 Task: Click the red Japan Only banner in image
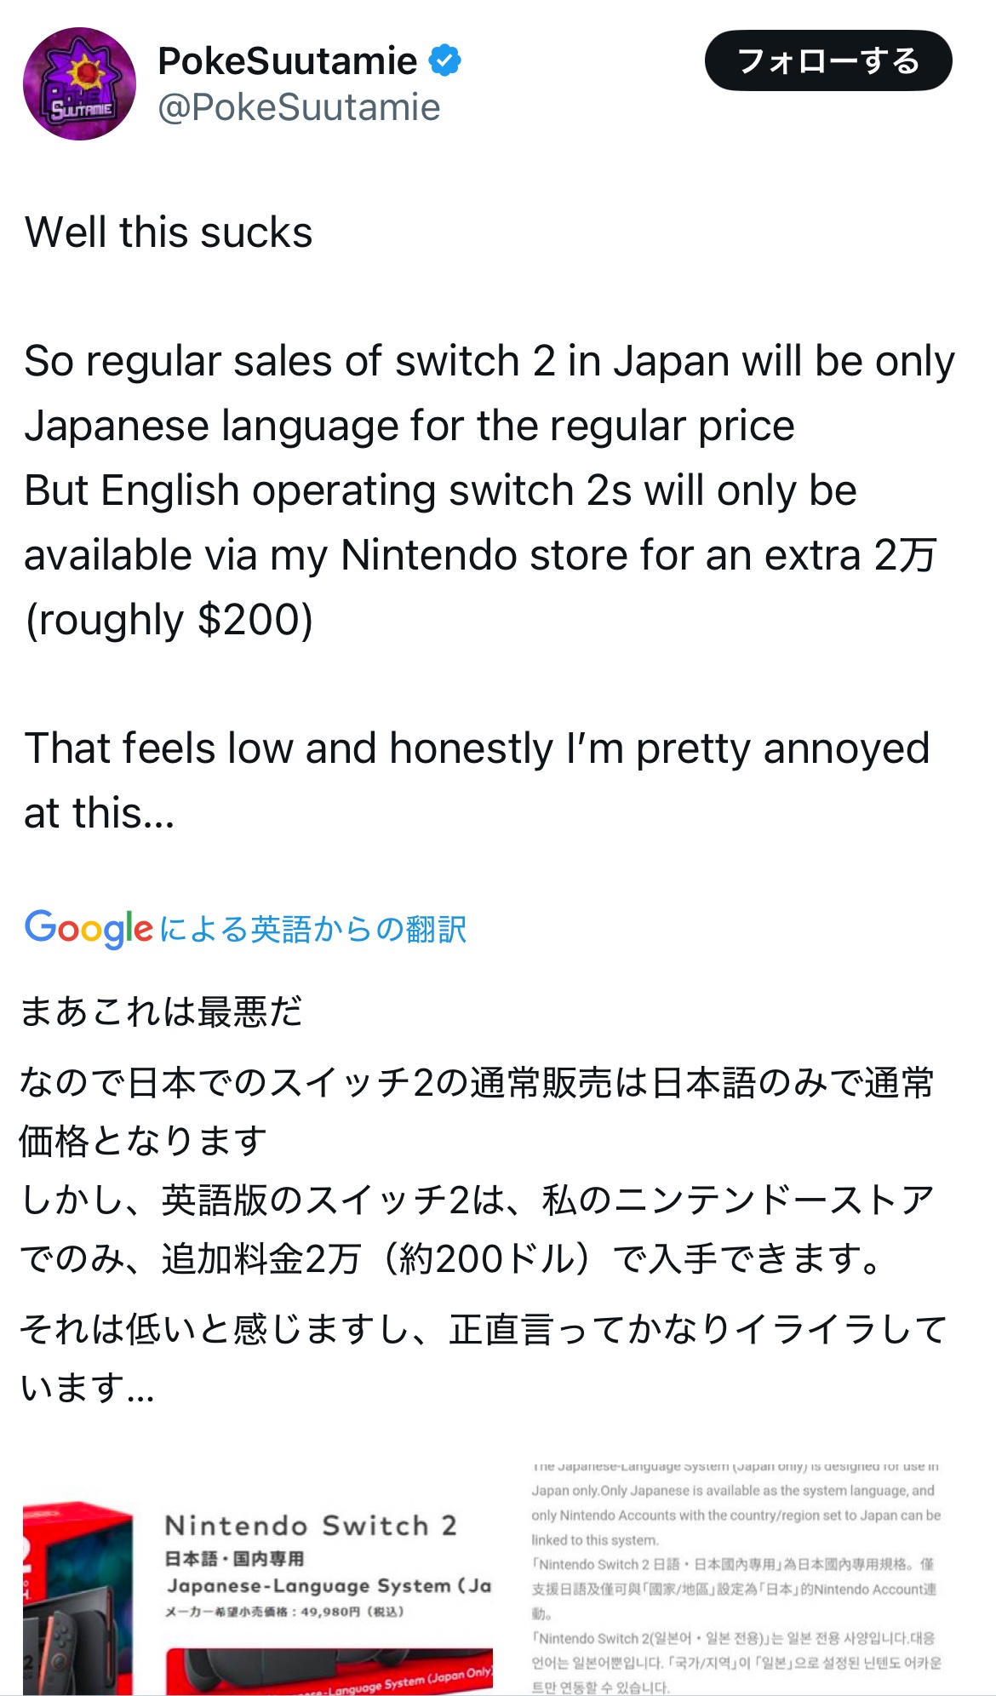pos(329,1672)
